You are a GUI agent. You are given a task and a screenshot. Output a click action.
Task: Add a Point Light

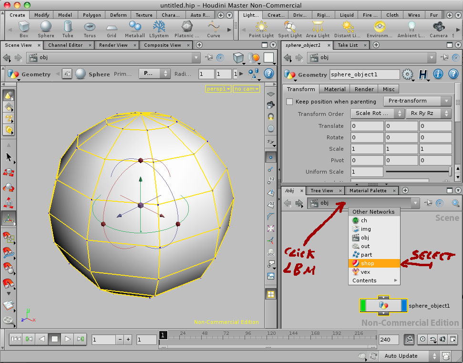point(261,29)
